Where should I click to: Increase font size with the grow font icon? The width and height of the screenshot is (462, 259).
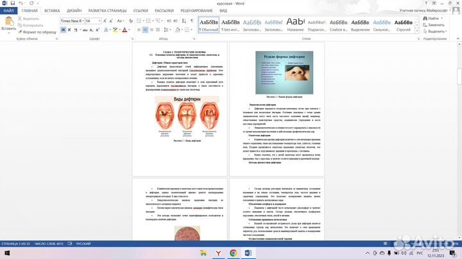[105, 21]
